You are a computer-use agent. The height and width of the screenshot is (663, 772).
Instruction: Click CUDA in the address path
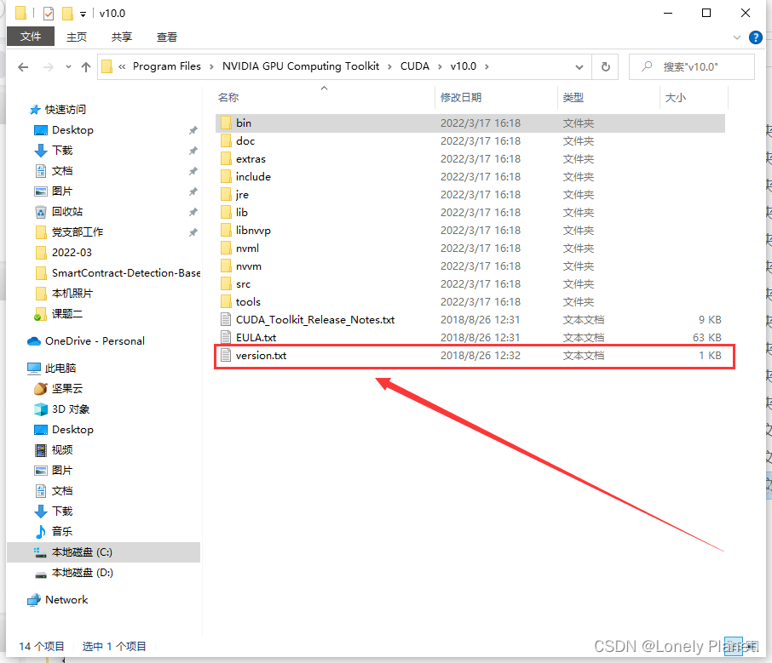[x=415, y=66]
